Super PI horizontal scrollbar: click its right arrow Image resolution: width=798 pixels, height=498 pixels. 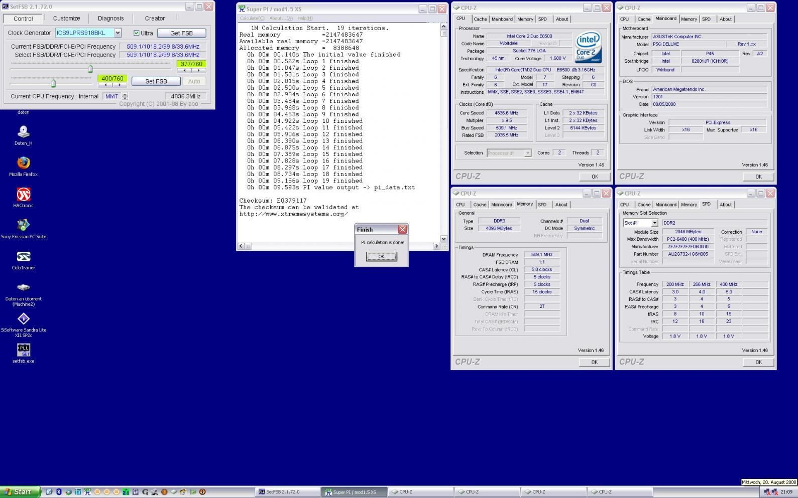pyautogui.click(x=436, y=246)
